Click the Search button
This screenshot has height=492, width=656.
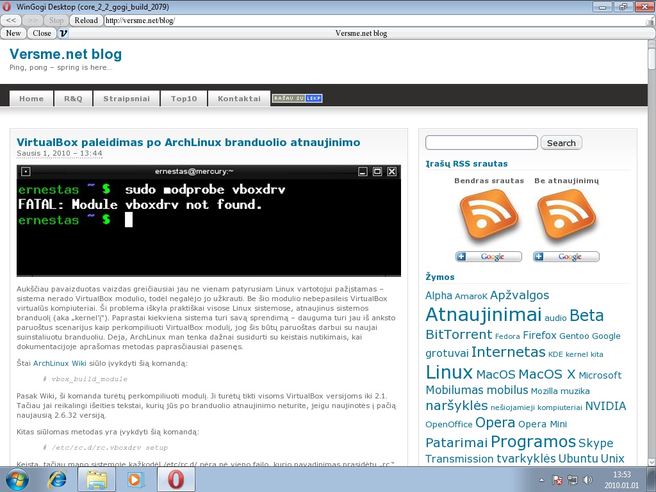tap(561, 143)
